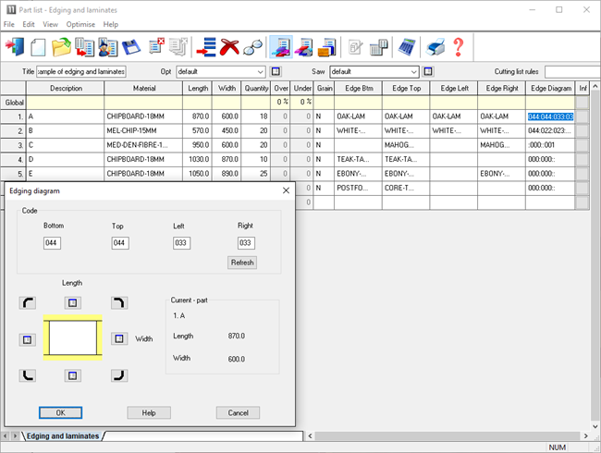601x453 pixels.
Task: Expand the Saw default dropdown
Action: click(413, 71)
